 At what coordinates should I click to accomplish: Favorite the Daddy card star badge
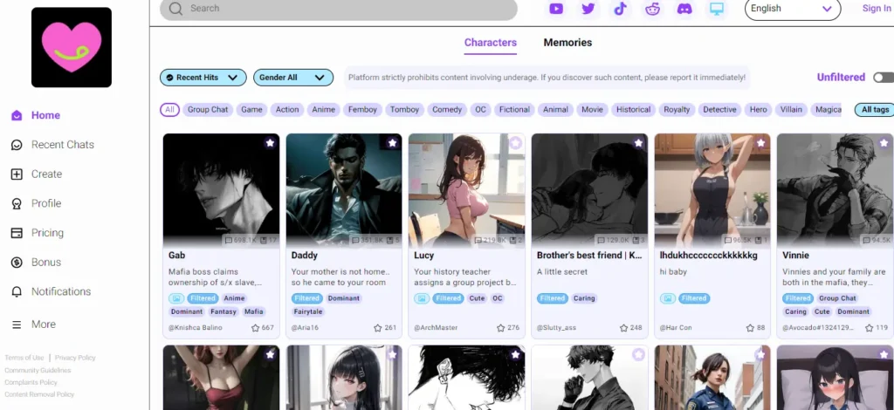coord(392,143)
